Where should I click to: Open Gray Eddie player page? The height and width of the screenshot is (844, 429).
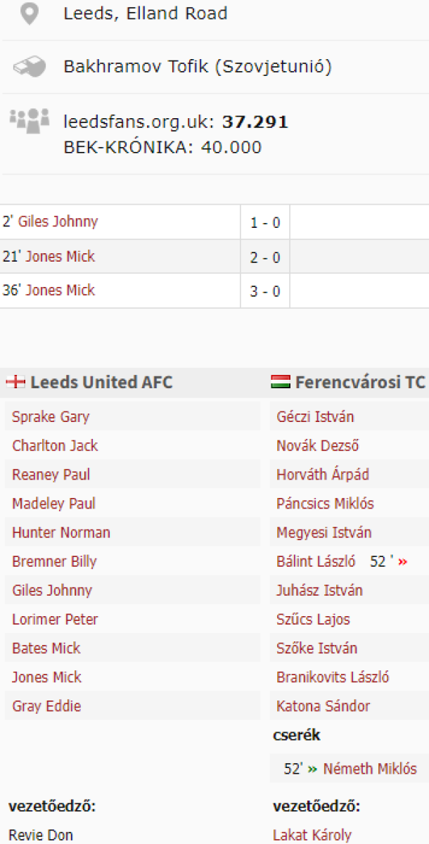46,706
